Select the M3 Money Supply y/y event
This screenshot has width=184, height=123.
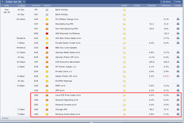[66, 67]
